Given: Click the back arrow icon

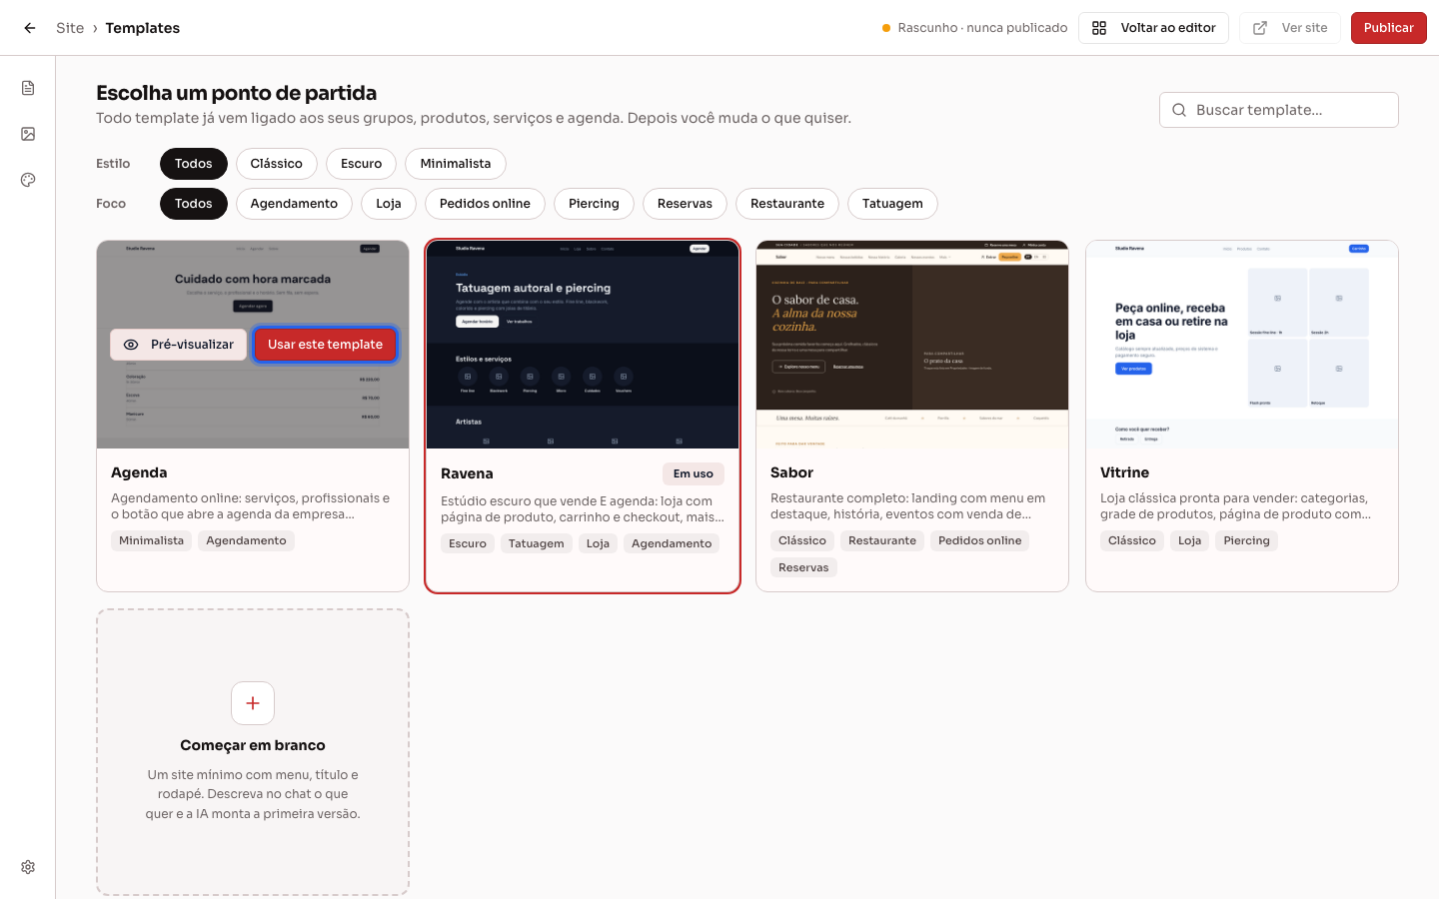Looking at the screenshot, I should (x=30, y=28).
